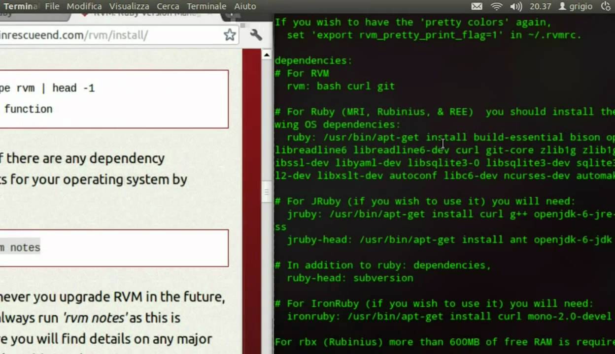Click 'For rbx (Rubinius)' RAM line
The image size is (615, 354).
click(444, 342)
